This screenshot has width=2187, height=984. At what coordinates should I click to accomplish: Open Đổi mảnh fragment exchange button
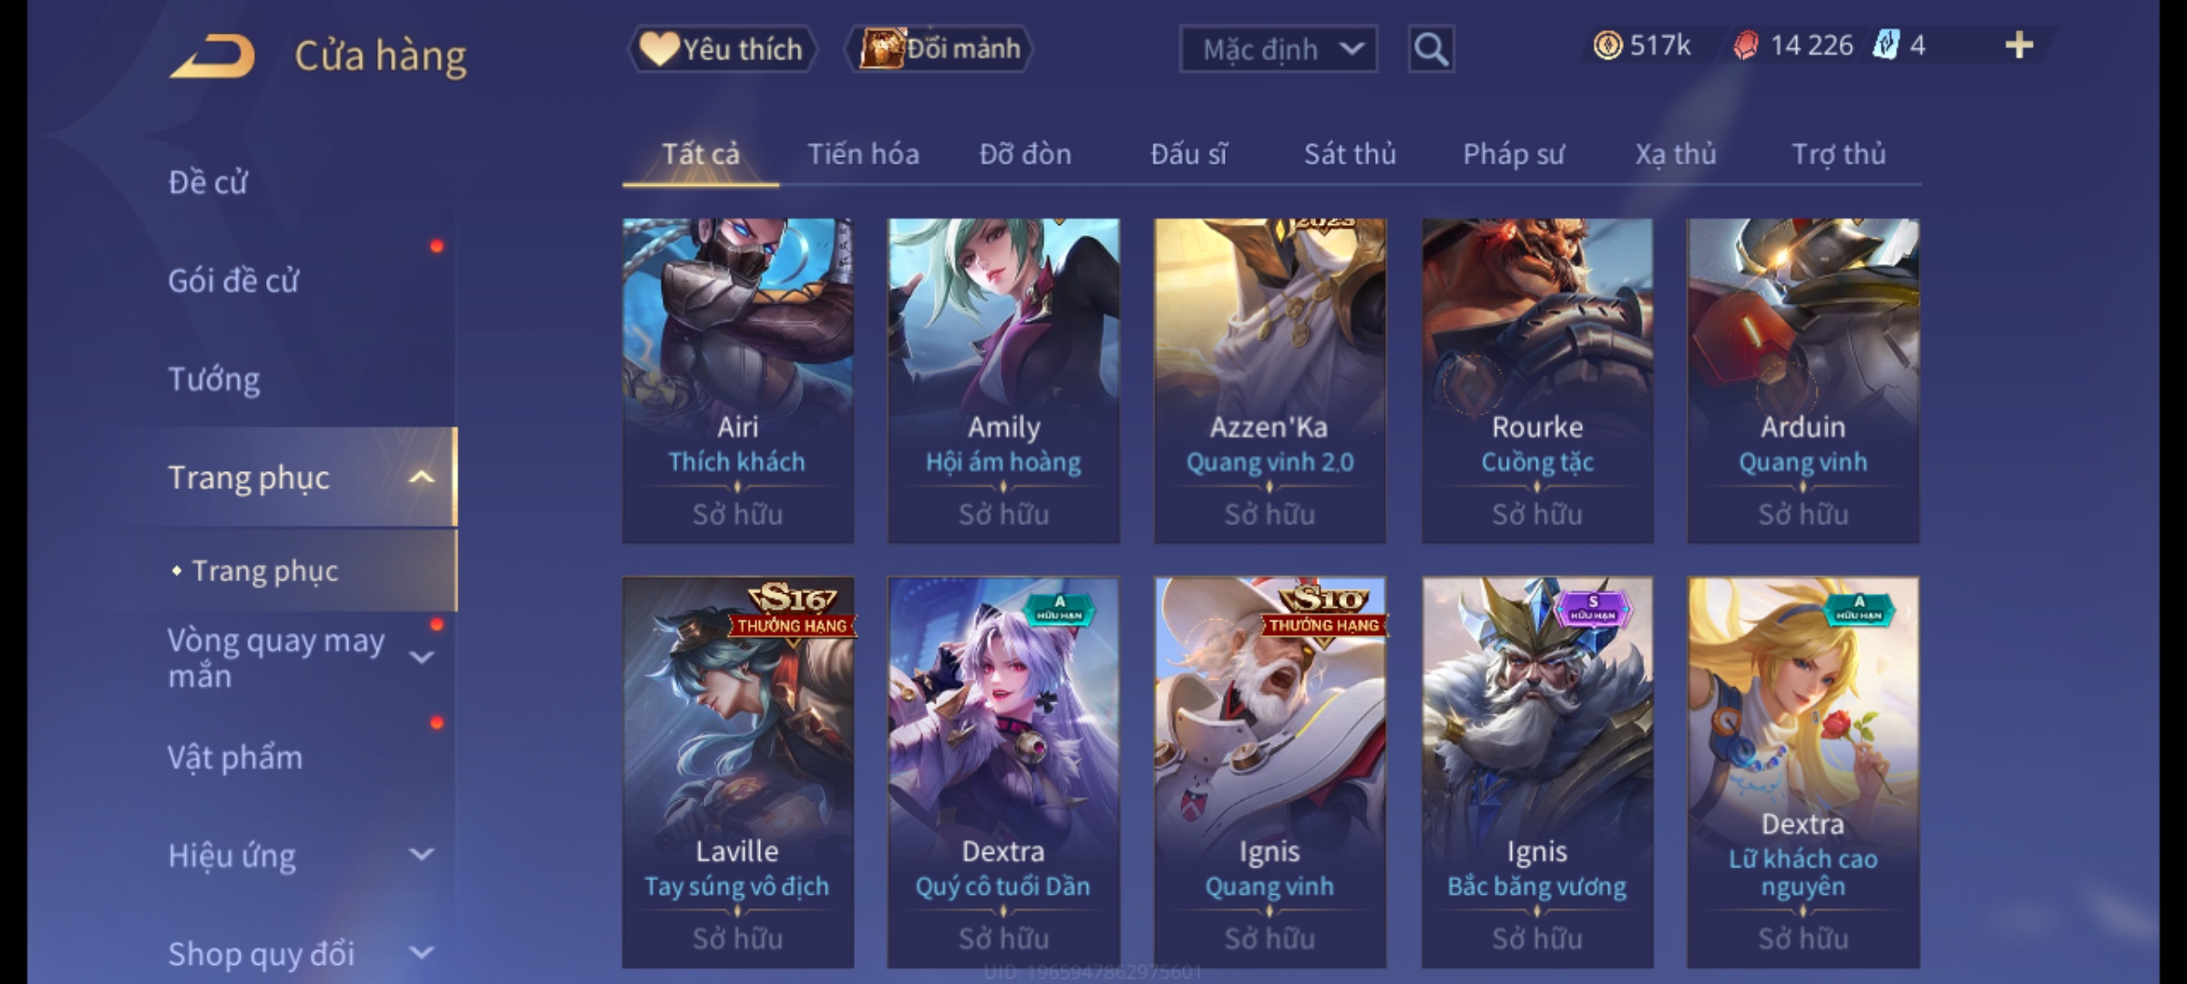click(939, 49)
